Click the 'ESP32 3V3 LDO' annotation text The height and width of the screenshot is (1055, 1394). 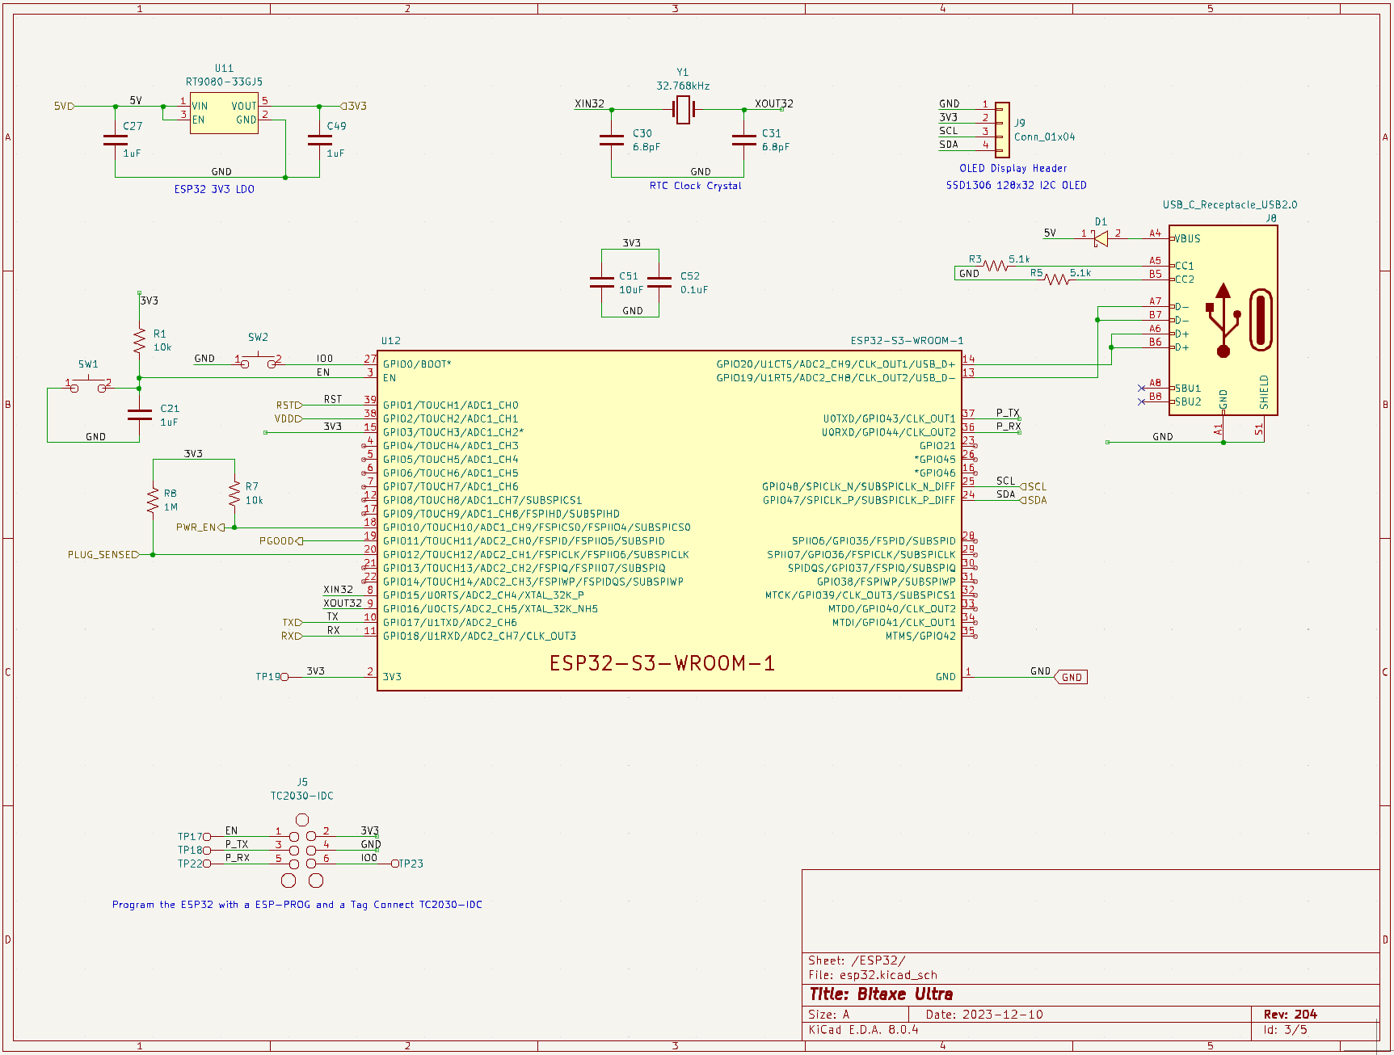(x=214, y=189)
